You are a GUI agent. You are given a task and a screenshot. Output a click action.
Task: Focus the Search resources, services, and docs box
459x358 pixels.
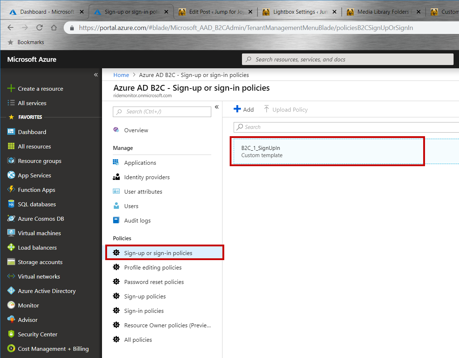348,59
